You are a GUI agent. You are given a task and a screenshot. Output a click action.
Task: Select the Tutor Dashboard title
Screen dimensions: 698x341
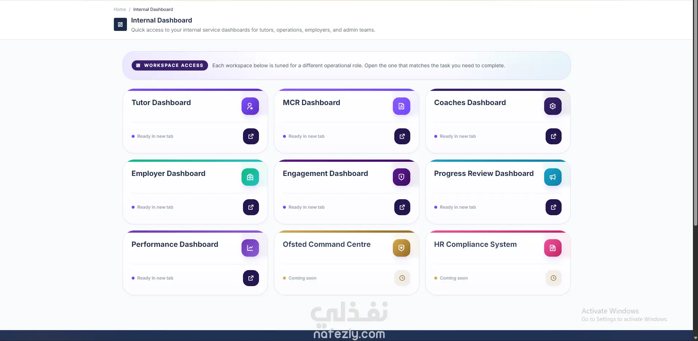[161, 103]
